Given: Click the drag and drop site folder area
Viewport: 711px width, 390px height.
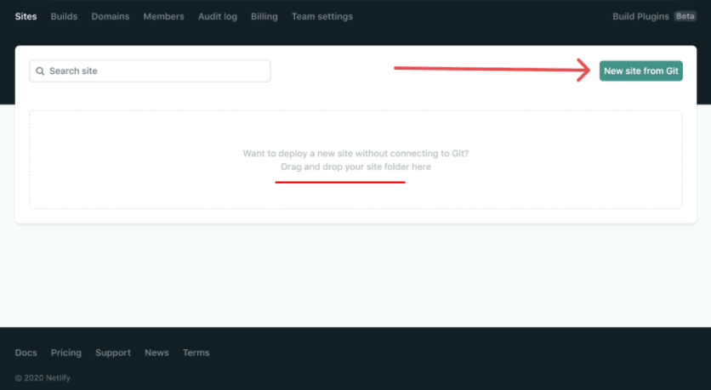Looking at the screenshot, I should [x=356, y=160].
